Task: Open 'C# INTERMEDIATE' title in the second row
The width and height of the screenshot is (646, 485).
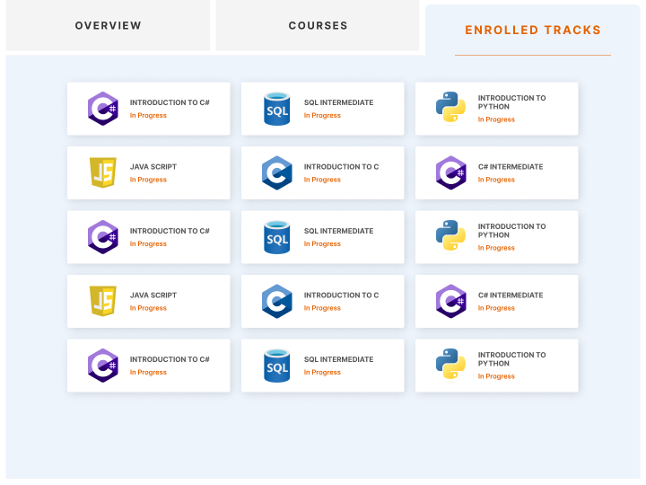Action: point(511,167)
